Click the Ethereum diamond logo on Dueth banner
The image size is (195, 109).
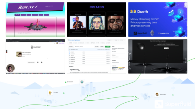coord(152,33)
